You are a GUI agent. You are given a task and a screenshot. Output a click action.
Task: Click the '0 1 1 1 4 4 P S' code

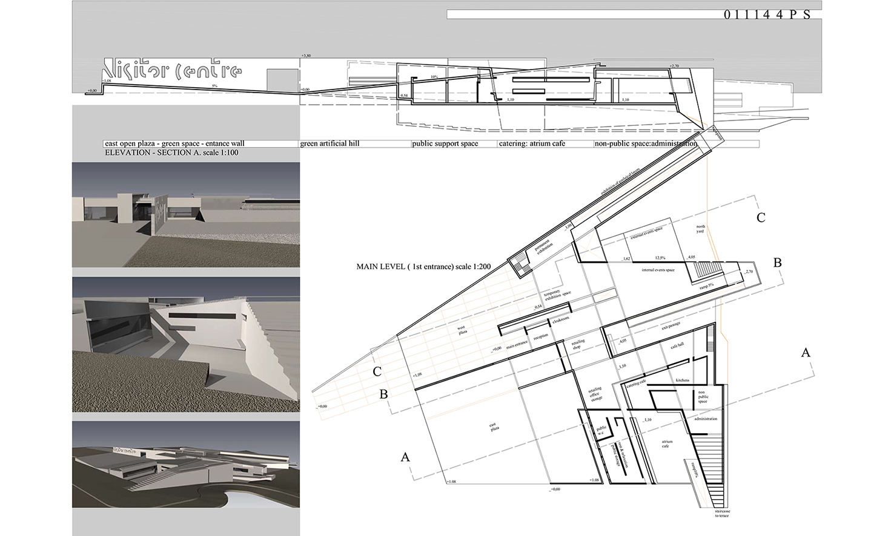tap(766, 15)
